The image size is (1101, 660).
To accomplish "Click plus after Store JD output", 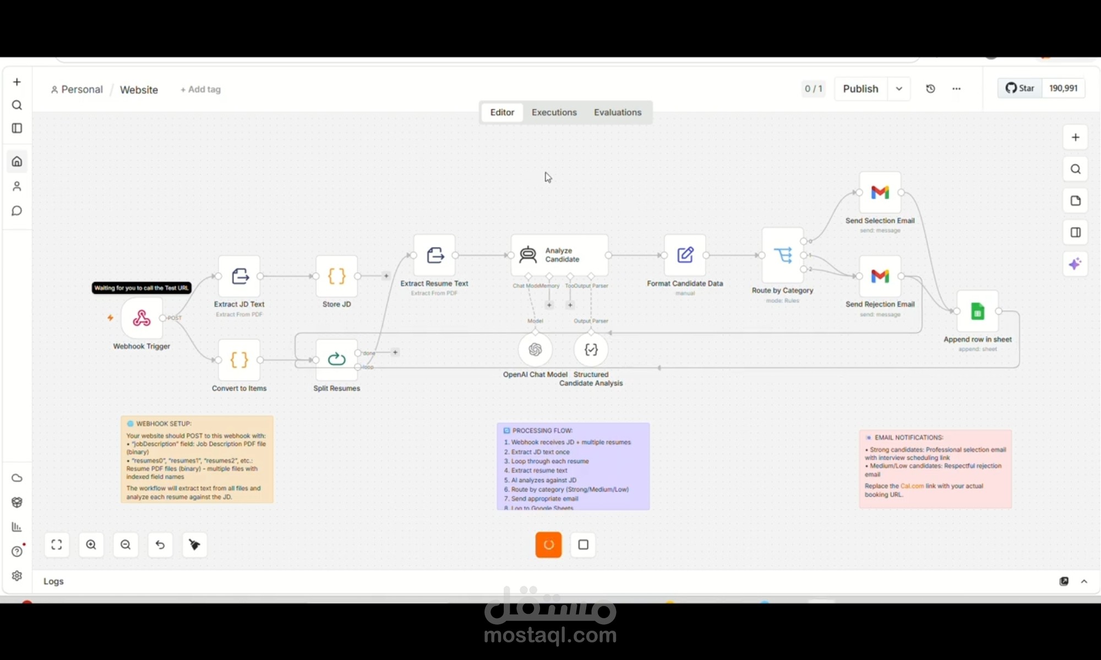I will (386, 276).
